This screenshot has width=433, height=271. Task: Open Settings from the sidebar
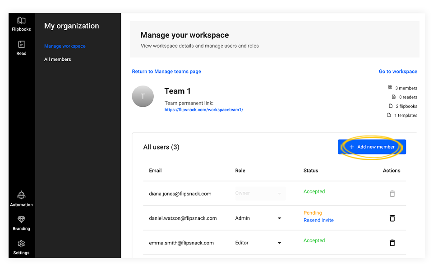click(x=21, y=246)
